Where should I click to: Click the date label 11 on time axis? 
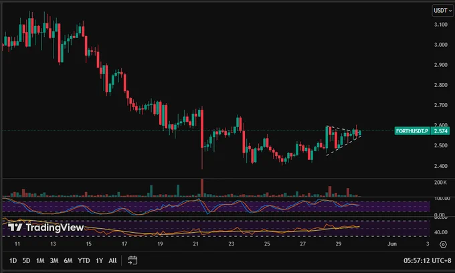pos(17,244)
